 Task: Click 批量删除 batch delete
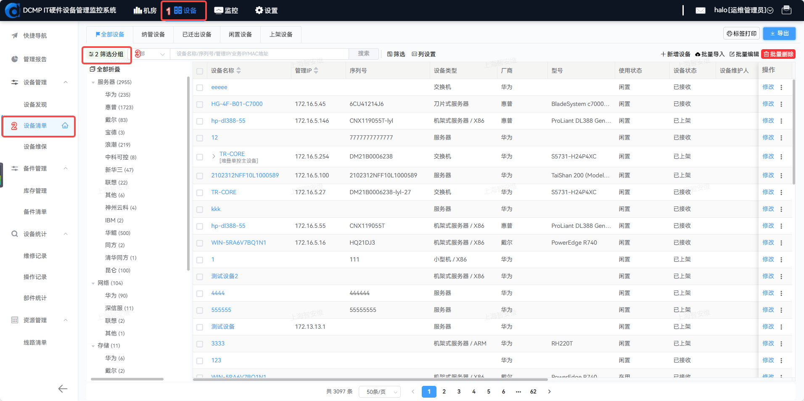pos(778,54)
